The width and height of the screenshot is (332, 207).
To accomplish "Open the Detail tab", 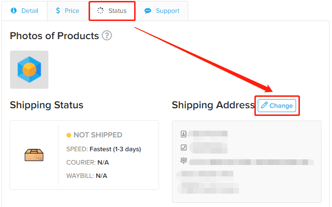I will 24,11.
